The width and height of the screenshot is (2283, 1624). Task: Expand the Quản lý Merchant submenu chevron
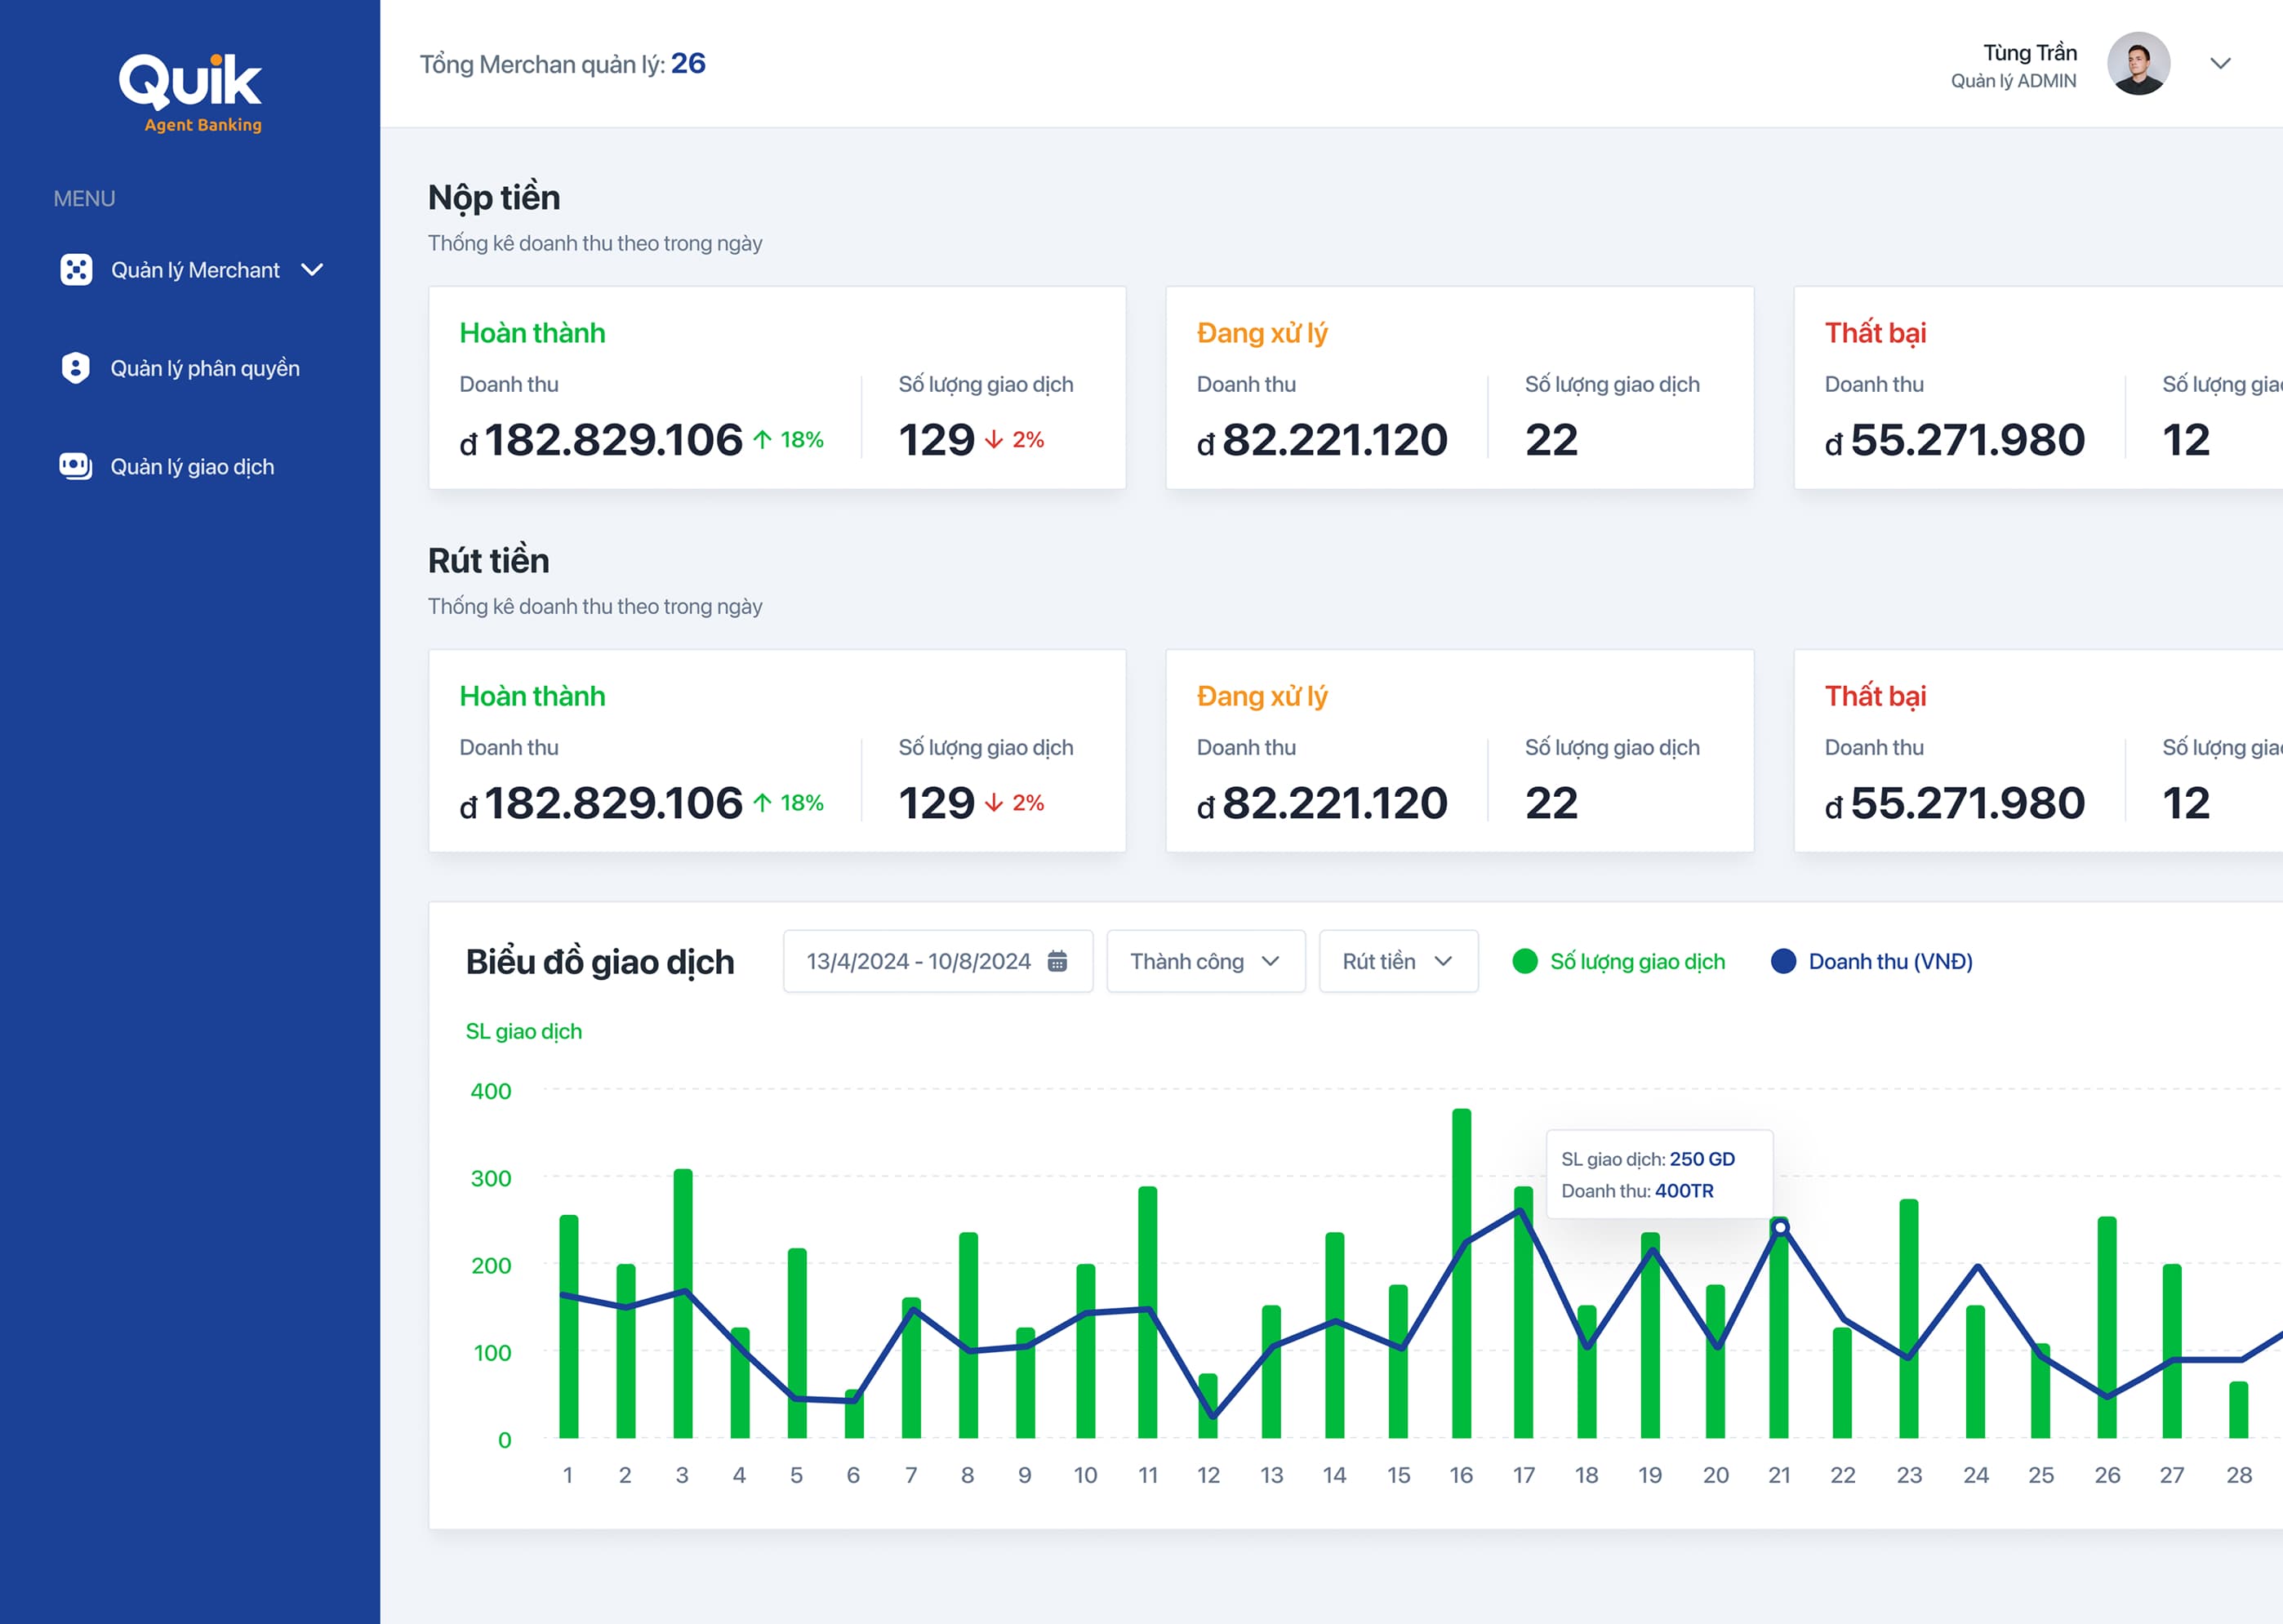click(x=312, y=270)
